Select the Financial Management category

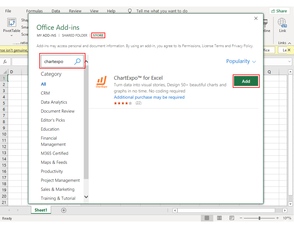53,141
